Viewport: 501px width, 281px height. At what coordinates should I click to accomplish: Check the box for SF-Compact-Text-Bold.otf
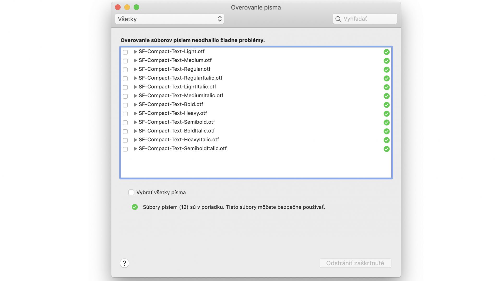125,105
